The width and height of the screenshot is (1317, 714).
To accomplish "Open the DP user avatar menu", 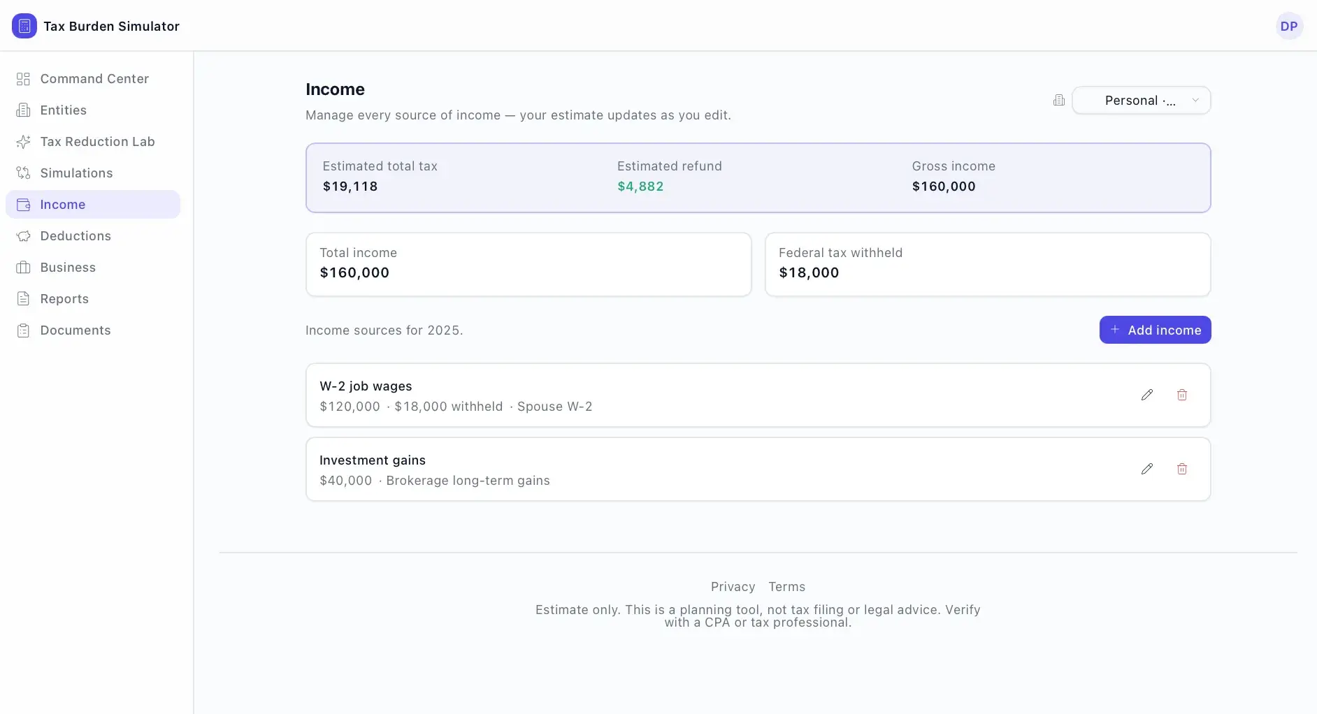I will 1289,26.
